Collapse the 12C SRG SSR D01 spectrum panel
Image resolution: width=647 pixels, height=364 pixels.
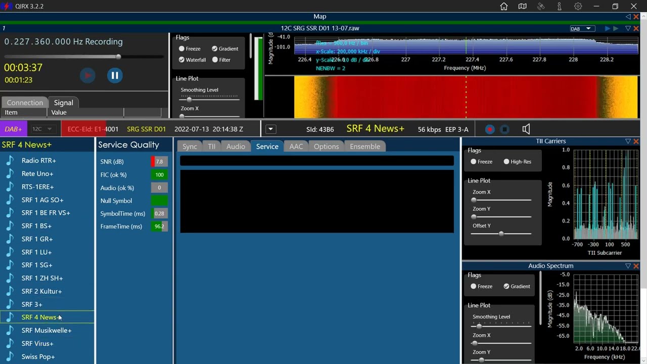coord(628,28)
